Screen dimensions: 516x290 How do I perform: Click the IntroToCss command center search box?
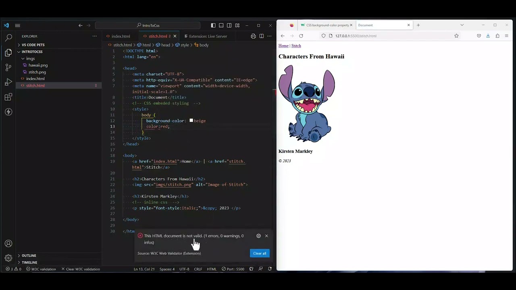pos(148,25)
